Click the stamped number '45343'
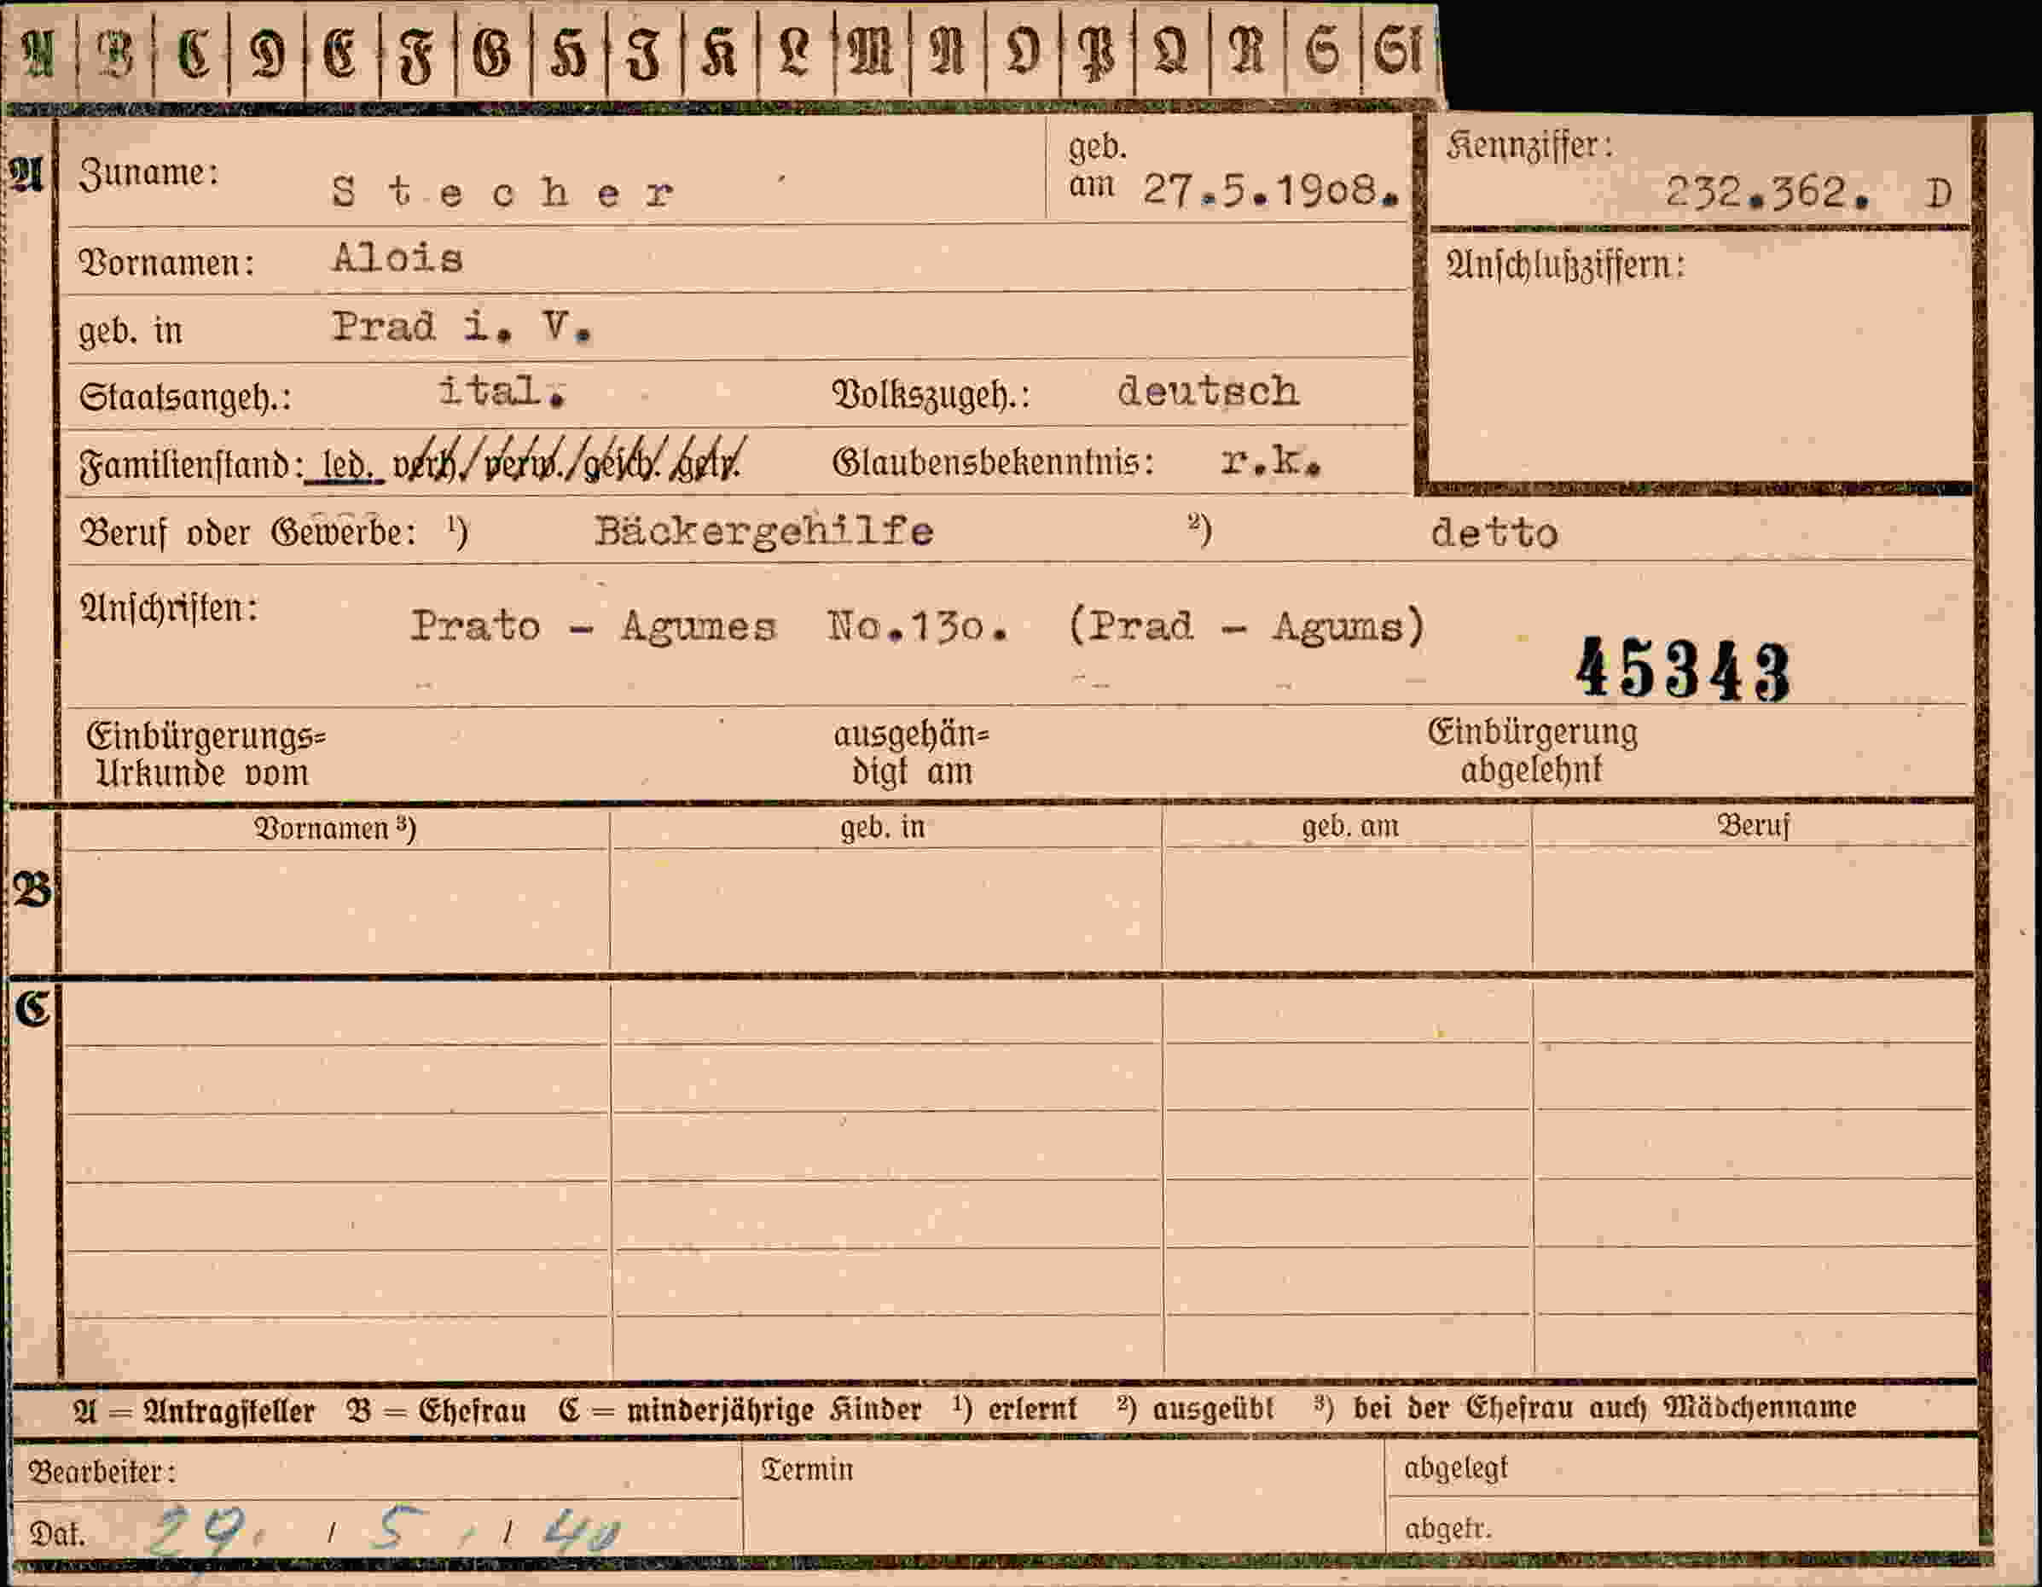 pyautogui.click(x=1684, y=670)
